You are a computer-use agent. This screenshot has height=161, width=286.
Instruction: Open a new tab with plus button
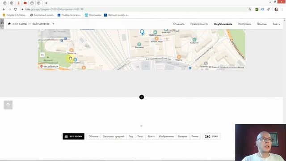pyautogui.click(x=46, y=3)
